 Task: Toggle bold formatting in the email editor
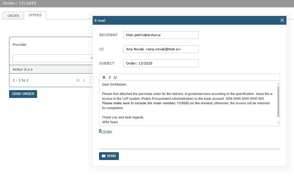point(104,77)
